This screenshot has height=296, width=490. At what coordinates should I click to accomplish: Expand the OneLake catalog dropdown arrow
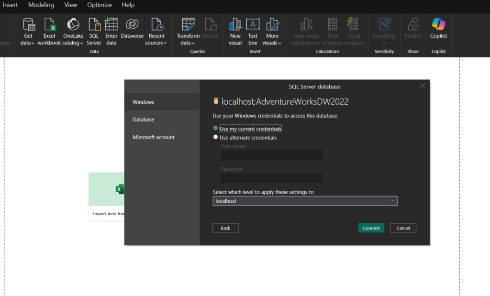(81, 43)
